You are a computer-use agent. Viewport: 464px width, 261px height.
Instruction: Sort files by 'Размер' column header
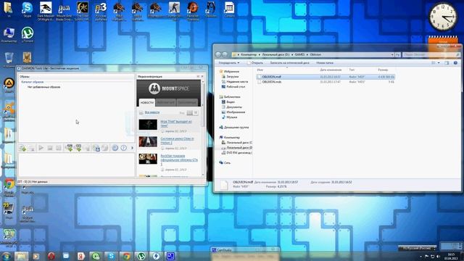click(x=383, y=70)
